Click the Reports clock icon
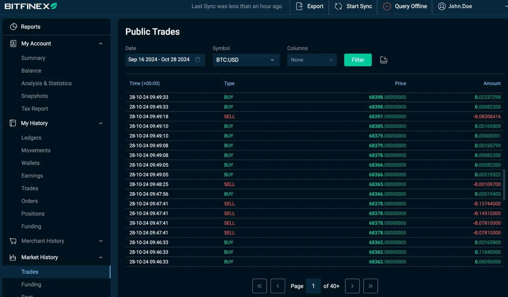This screenshot has height=297, width=508. coord(14,26)
